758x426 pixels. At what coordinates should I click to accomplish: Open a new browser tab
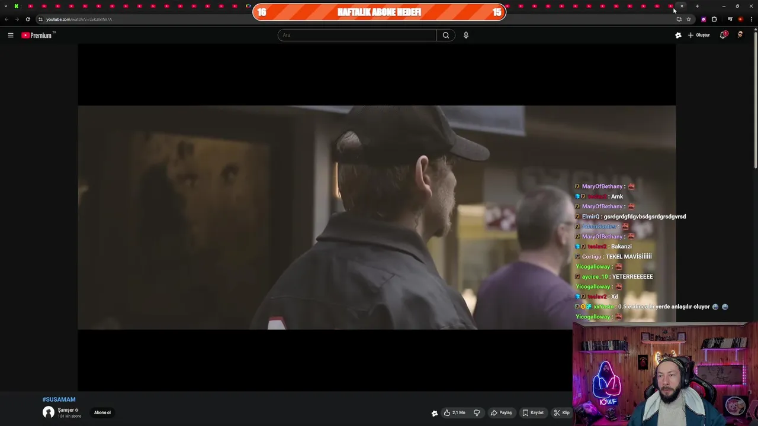[x=697, y=6]
